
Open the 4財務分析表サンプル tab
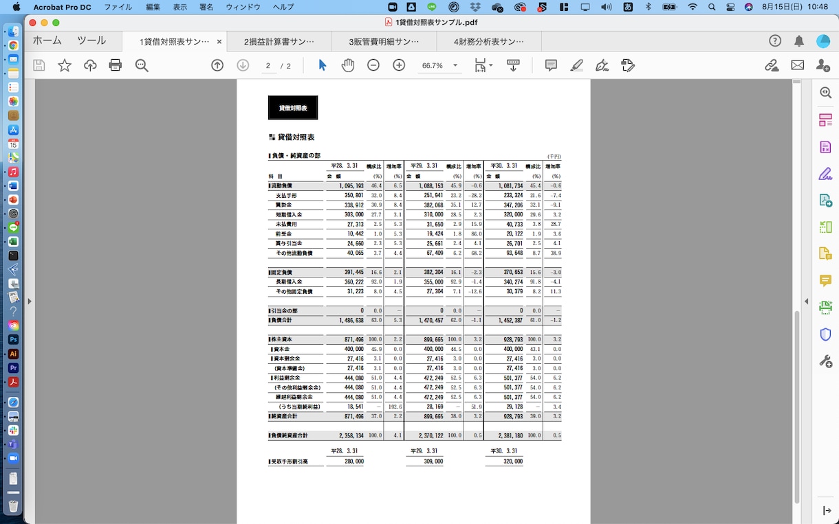(489, 41)
